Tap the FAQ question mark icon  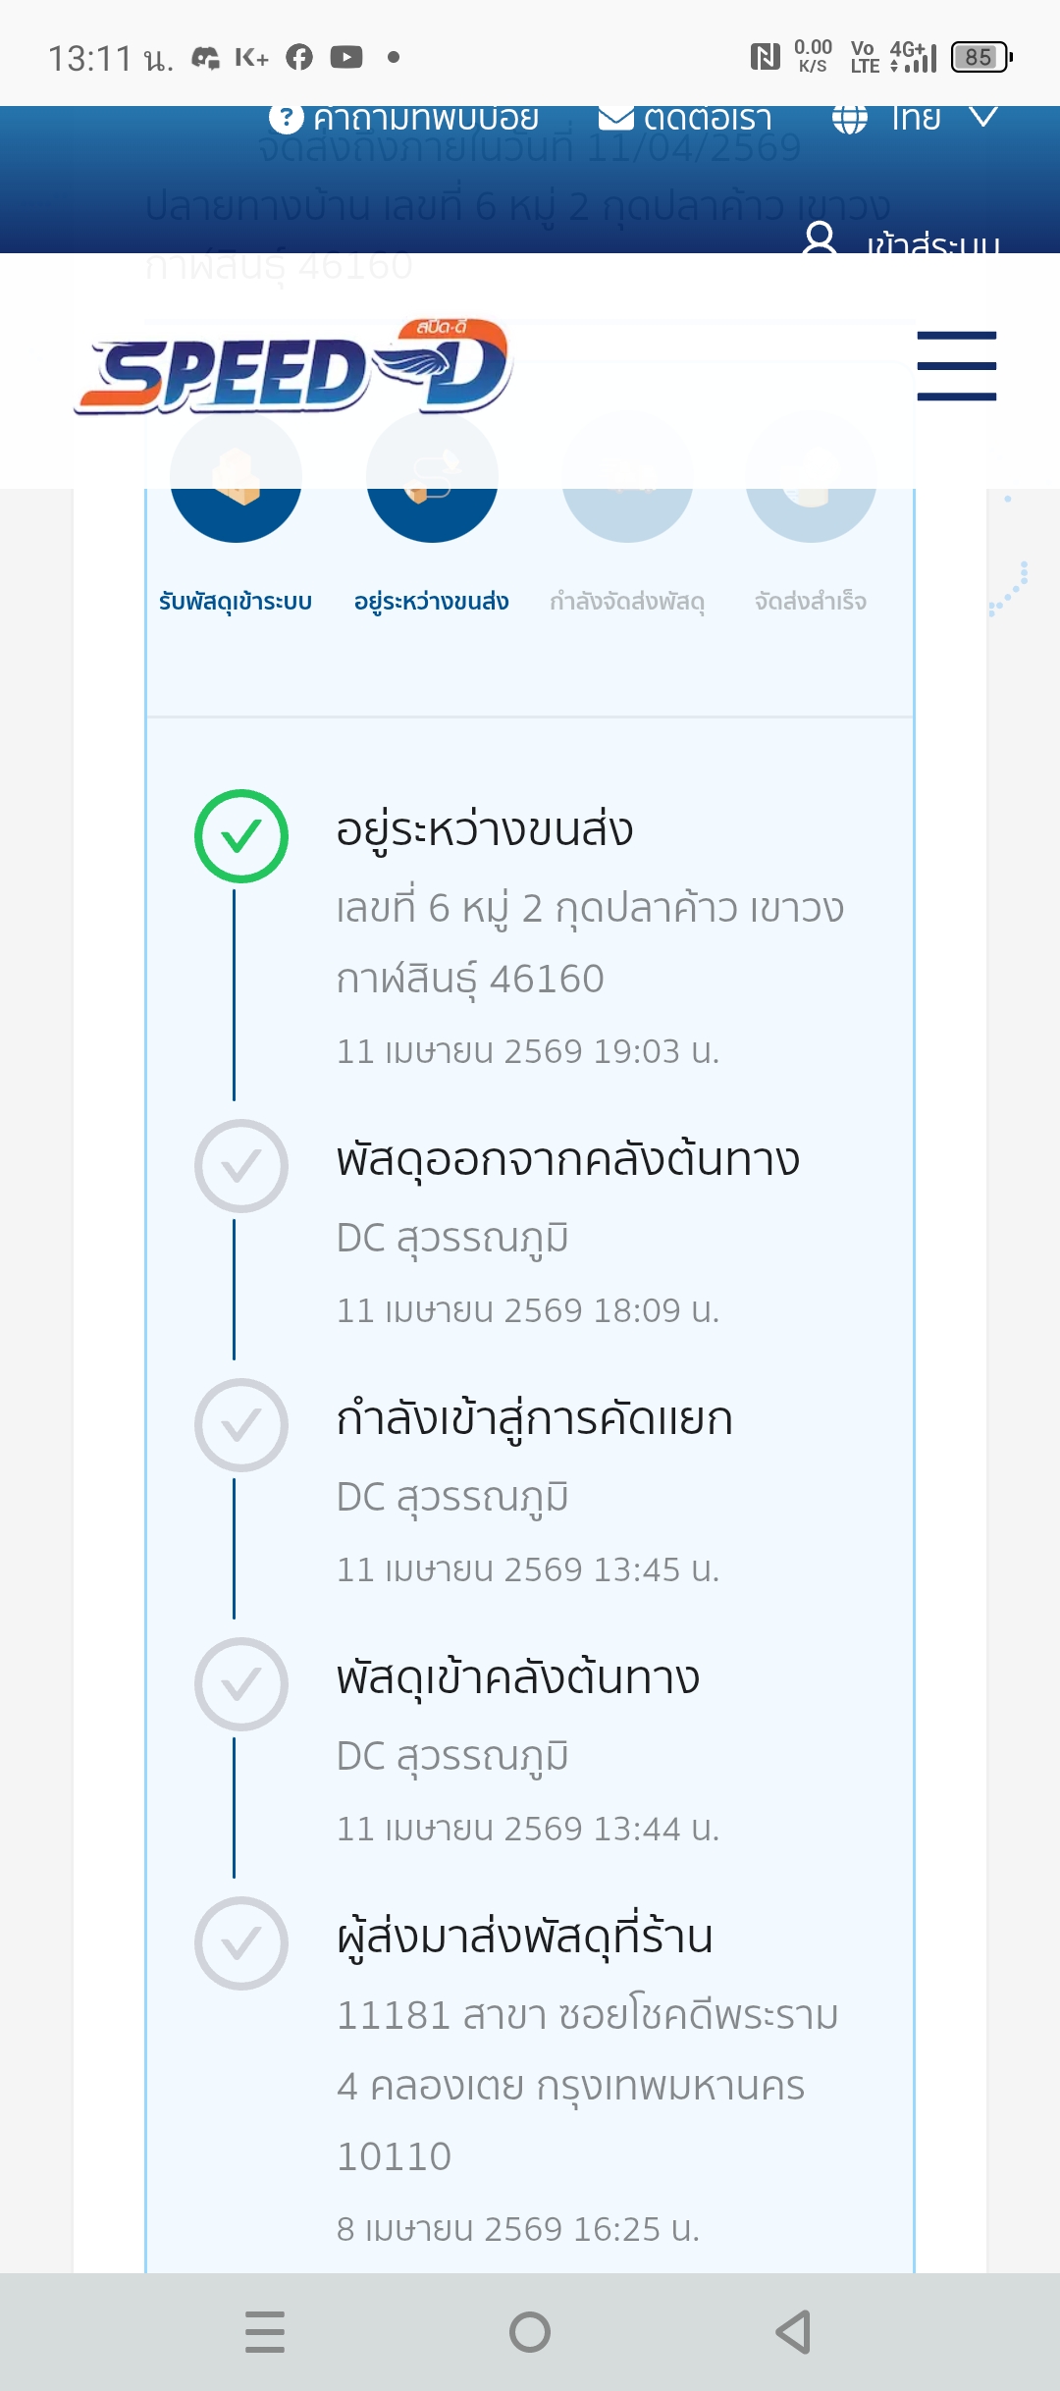click(286, 119)
